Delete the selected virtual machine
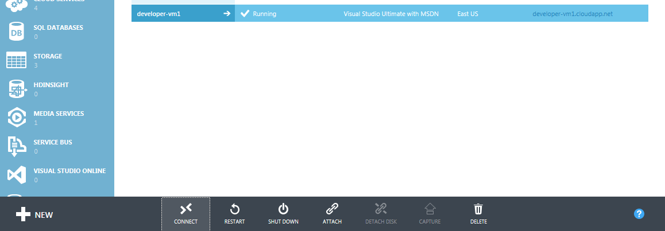The width and height of the screenshot is (665, 231). 478,214
